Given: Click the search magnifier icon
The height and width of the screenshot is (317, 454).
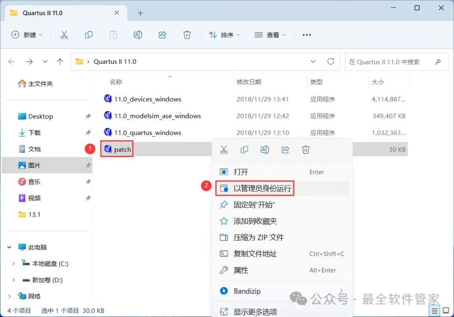Looking at the screenshot, I should pyautogui.click(x=438, y=62).
